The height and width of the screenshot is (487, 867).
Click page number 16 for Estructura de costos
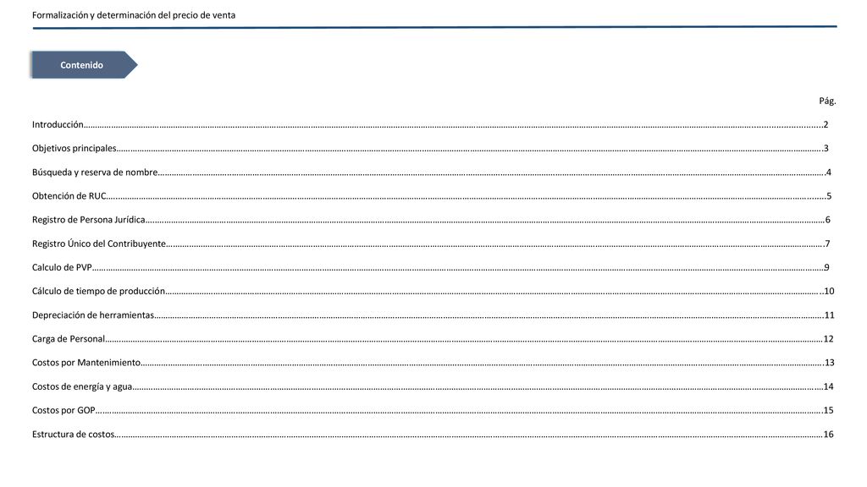click(x=828, y=435)
